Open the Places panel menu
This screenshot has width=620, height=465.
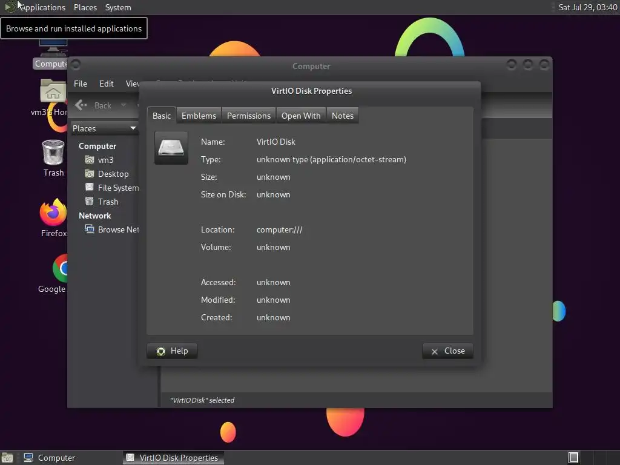85,7
